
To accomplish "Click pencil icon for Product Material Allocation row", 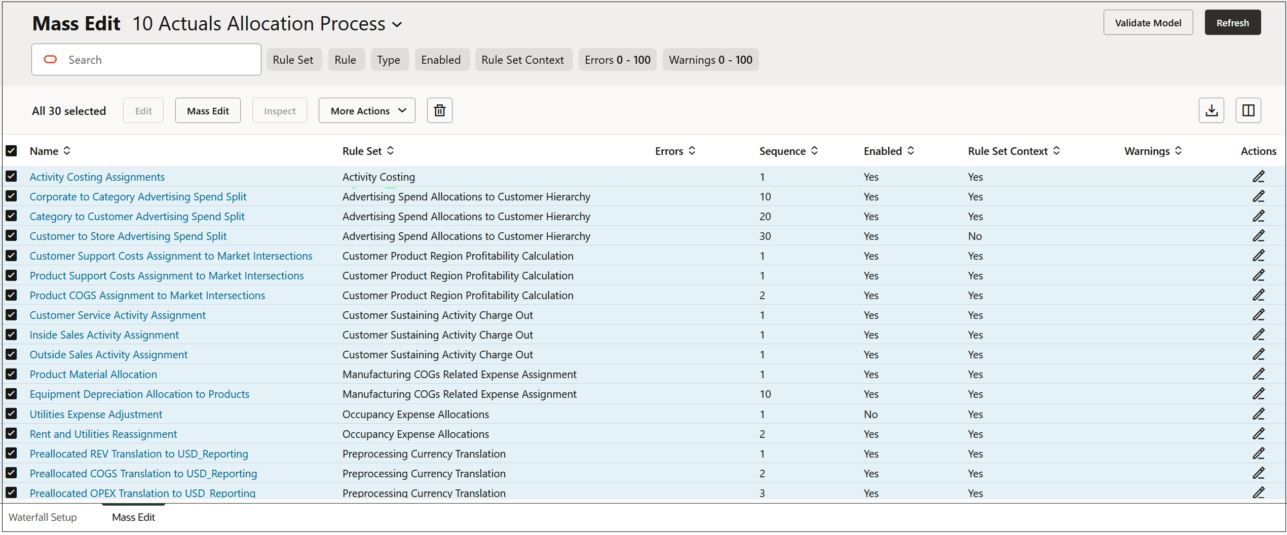I will [1259, 374].
